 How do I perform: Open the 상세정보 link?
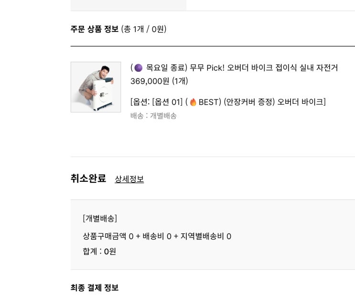tap(129, 179)
